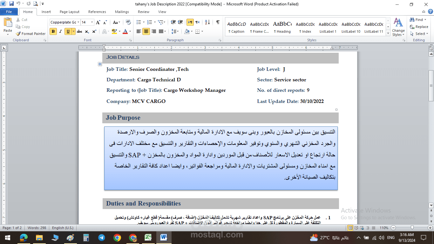
Task: Apply the Caption style
Action: tap(236, 28)
